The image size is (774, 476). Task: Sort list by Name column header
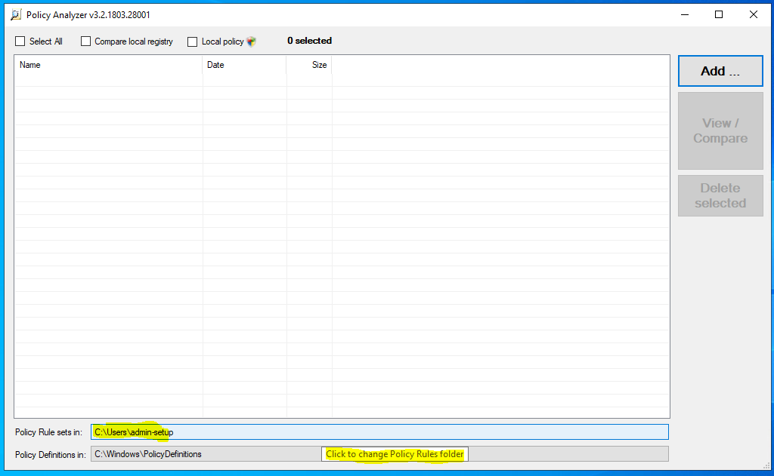[109, 65]
